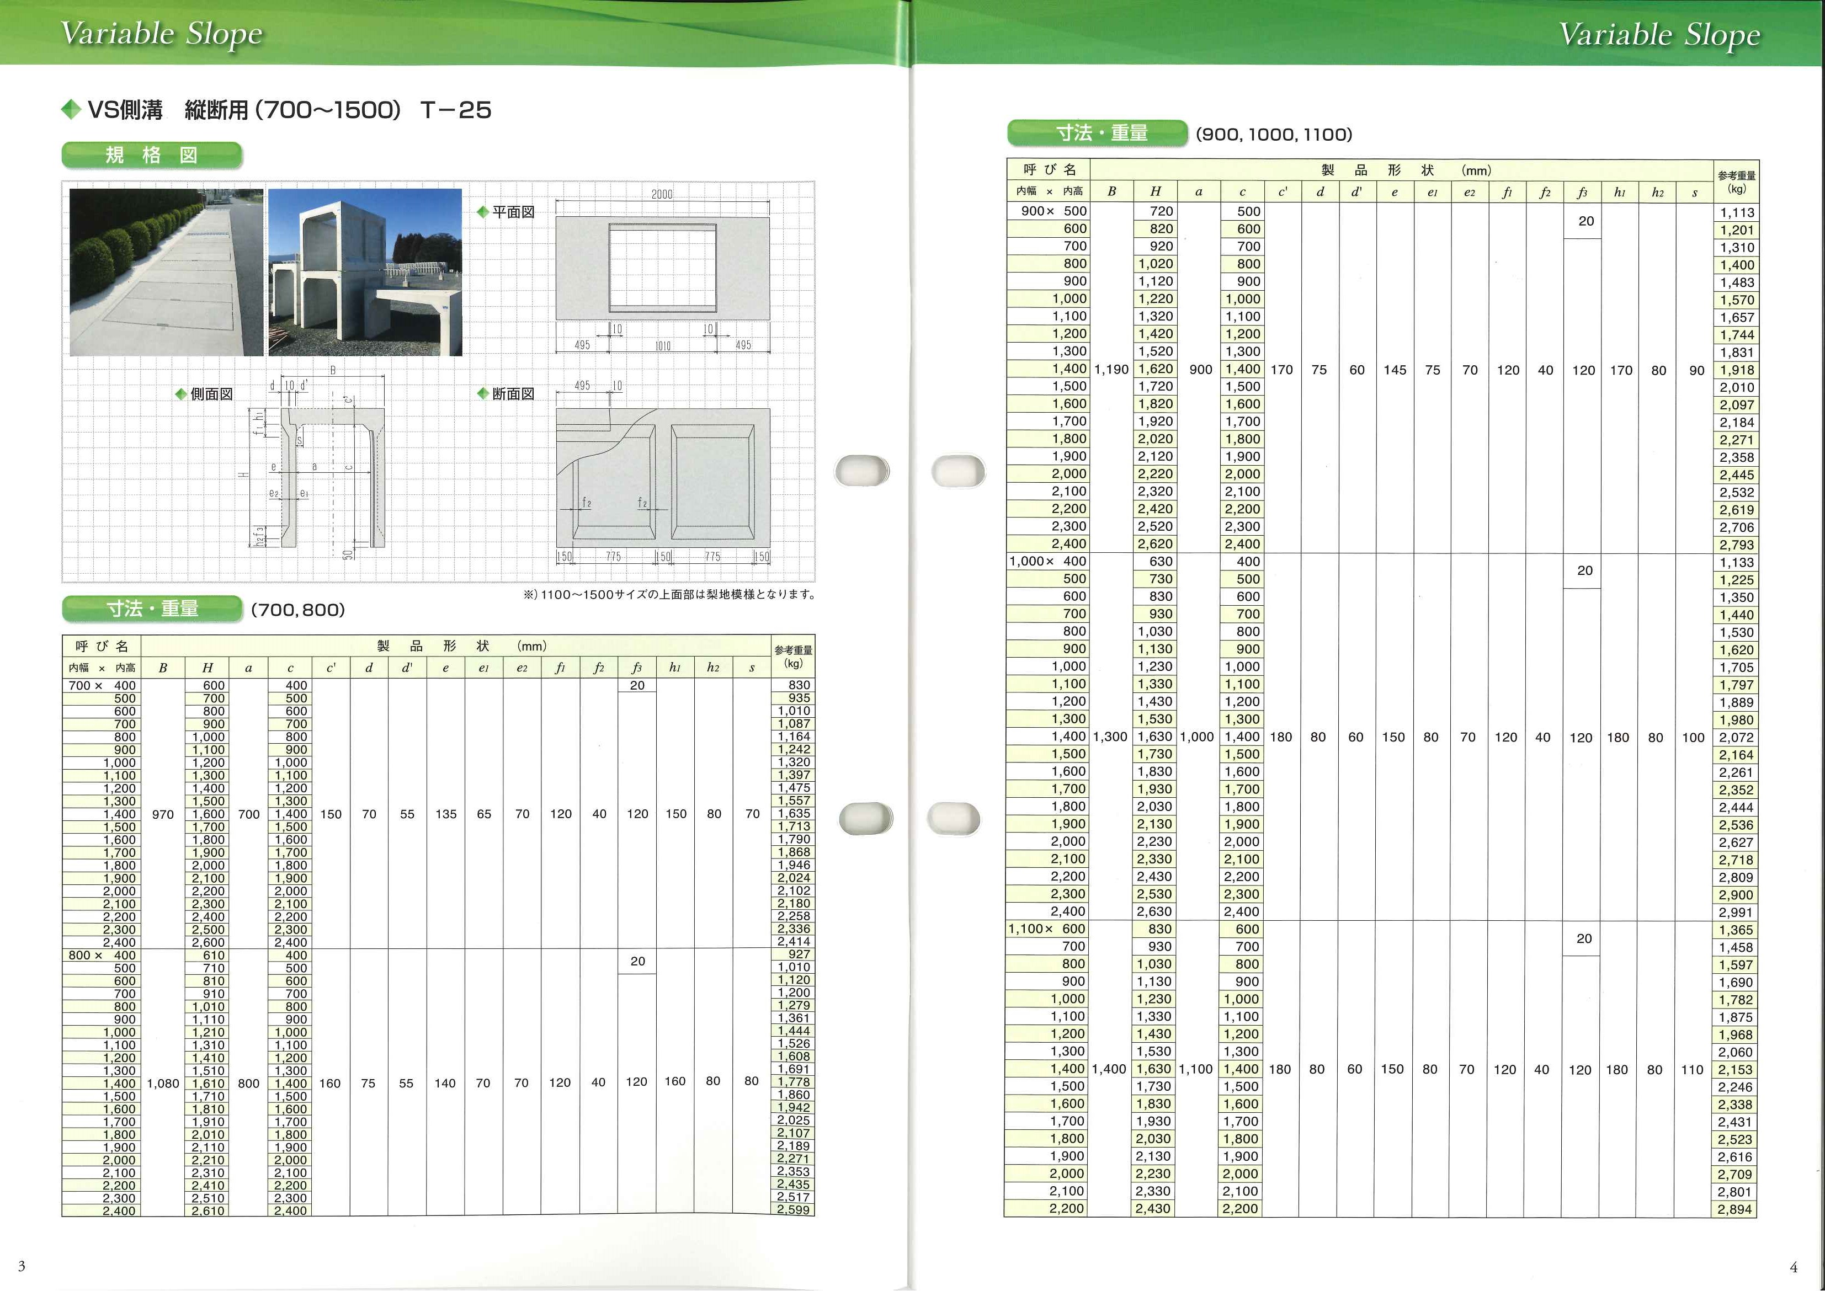Click the weight '2,414' ending the 700 section

tap(794, 942)
